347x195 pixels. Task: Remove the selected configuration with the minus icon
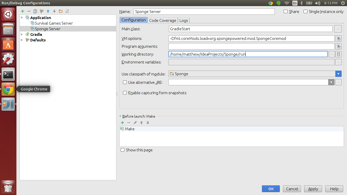(29, 11)
